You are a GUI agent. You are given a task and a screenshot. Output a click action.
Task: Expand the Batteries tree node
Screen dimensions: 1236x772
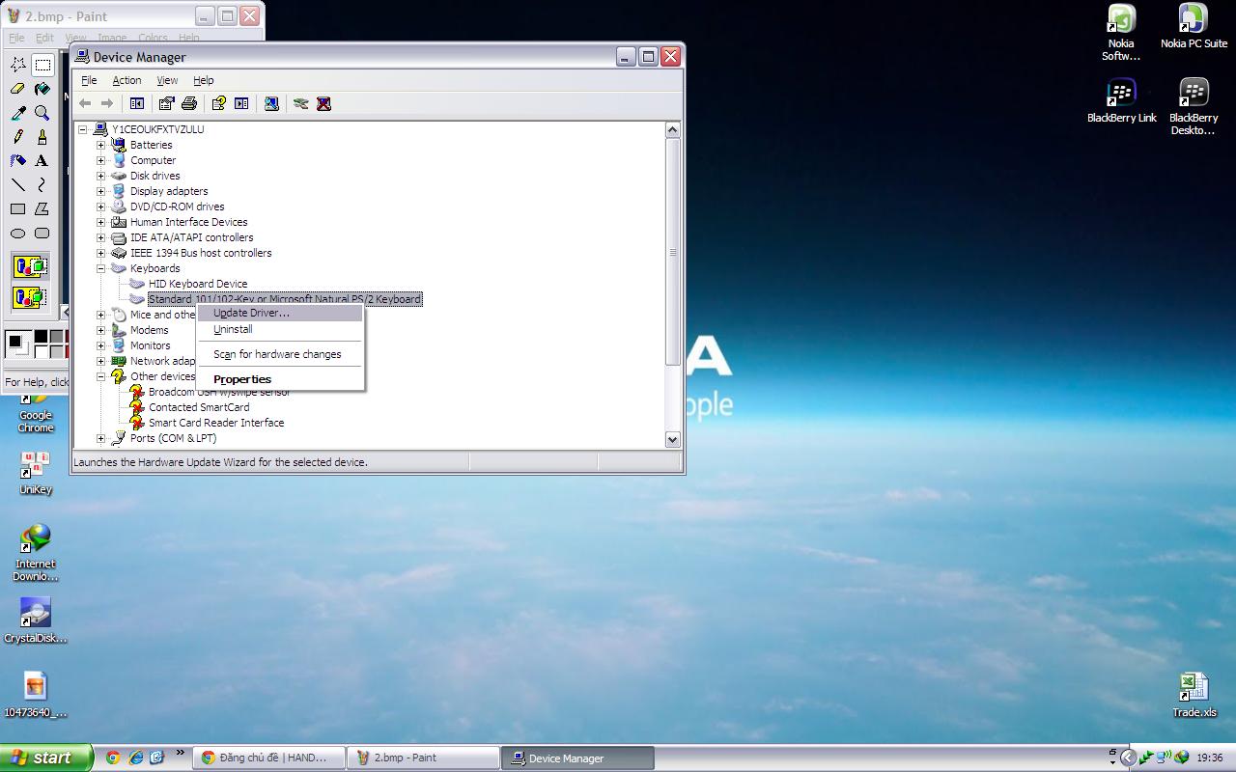tap(101, 145)
